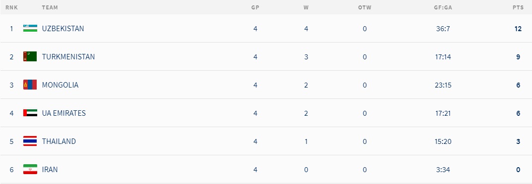
Task: Sort by the PTS column header
Action: click(x=518, y=7)
